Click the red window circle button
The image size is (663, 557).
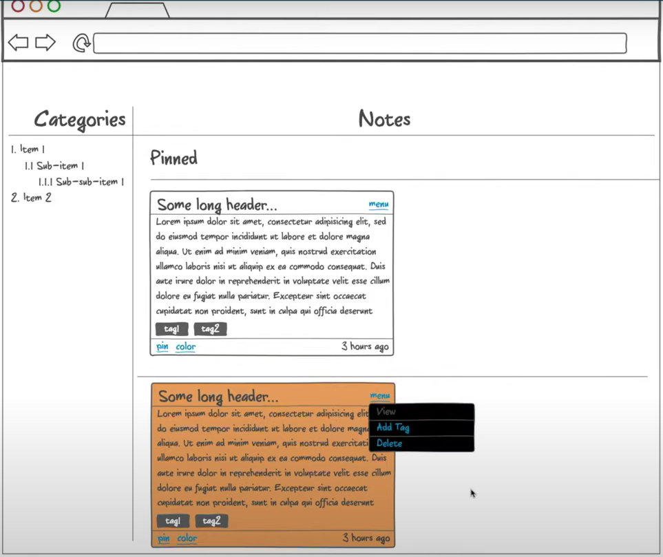(18, 6)
